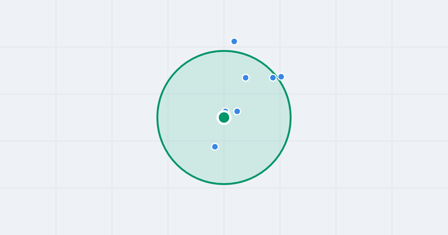Select the lone blue dot in circle's upper half
This screenshot has width=448, height=235.
(246, 78)
